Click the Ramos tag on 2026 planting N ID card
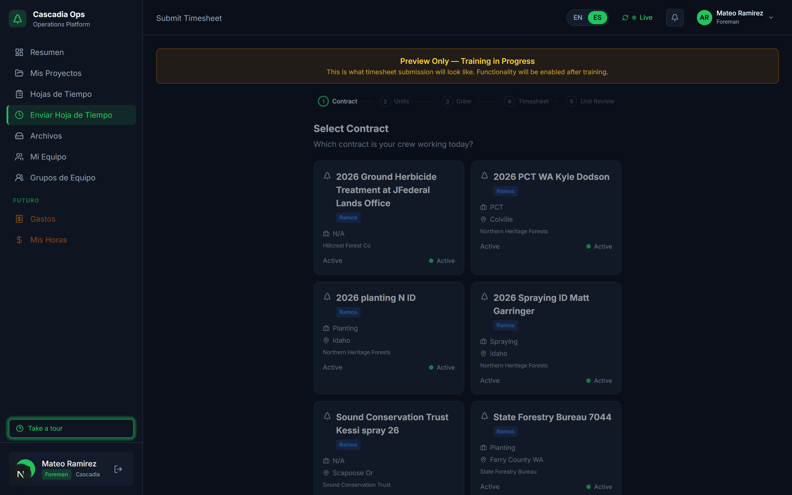The image size is (792, 495). pyautogui.click(x=348, y=312)
